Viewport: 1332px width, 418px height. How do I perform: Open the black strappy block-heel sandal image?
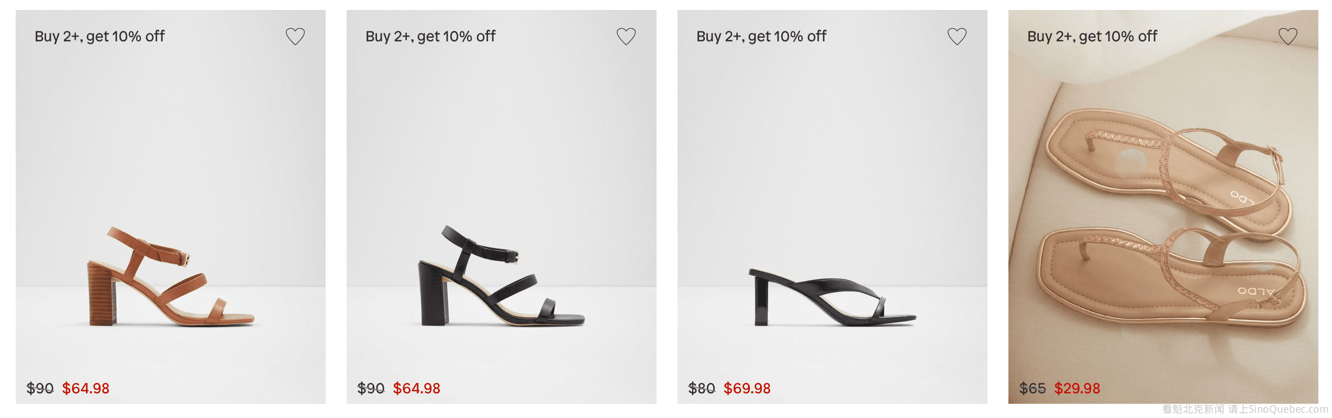[x=501, y=276]
